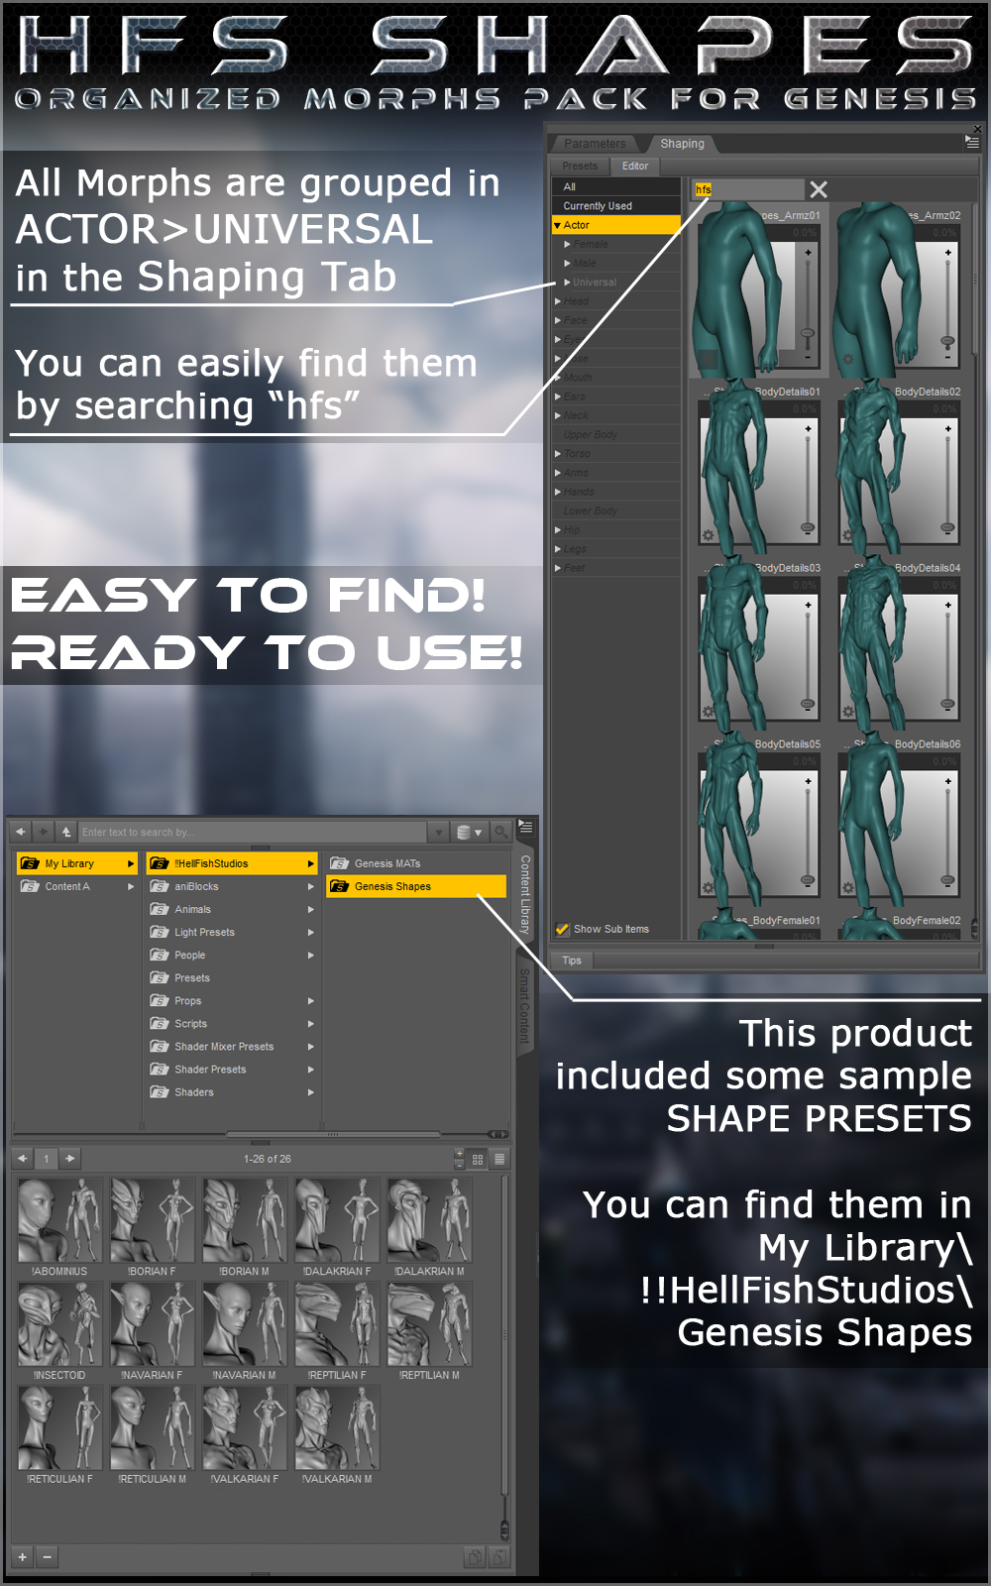Open gear settings for BodyDetails05 morph

coord(708,887)
